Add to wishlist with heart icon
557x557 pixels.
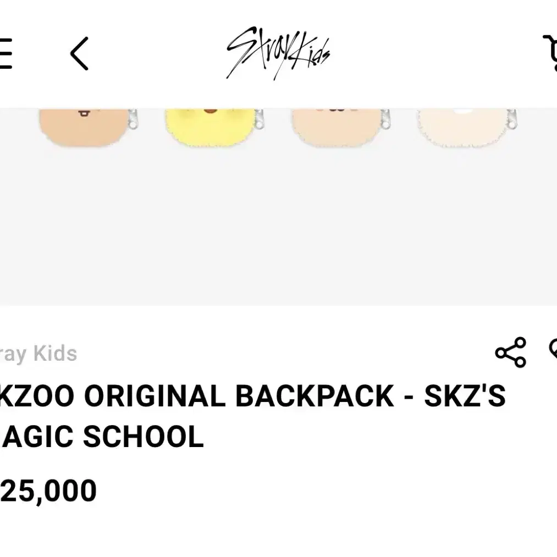(x=553, y=350)
